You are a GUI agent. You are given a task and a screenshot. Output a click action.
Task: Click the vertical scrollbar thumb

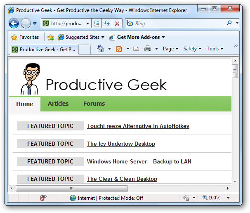click(235, 71)
